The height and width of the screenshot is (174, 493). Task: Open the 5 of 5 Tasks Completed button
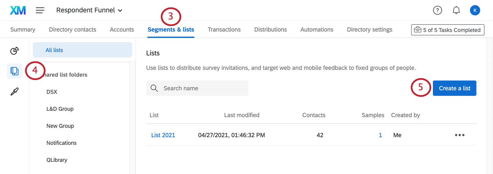(447, 30)
